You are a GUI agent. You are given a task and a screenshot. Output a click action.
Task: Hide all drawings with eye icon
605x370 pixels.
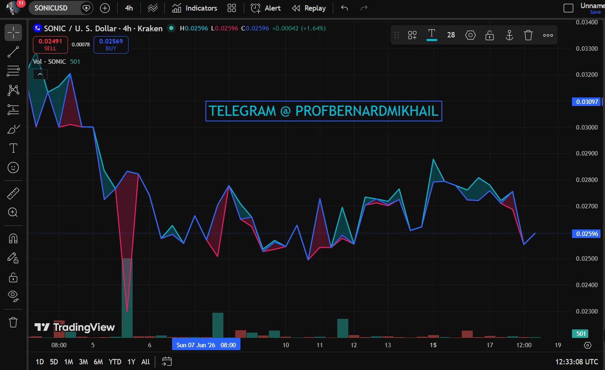[x=13, y=295]
